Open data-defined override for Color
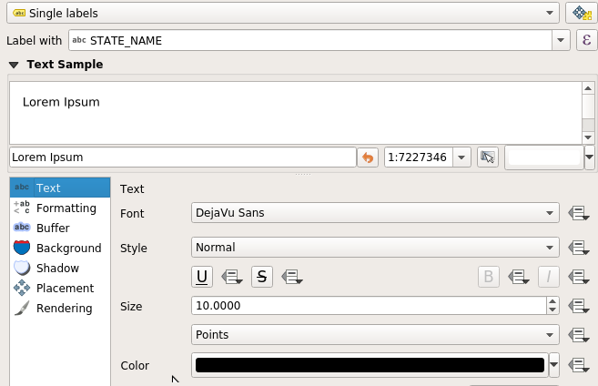The width and height of the screenshot is (598, 386). pos(578,365)
